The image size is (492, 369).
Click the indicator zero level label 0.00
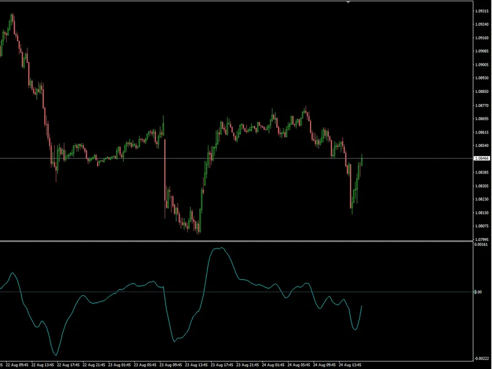point(478,292)
